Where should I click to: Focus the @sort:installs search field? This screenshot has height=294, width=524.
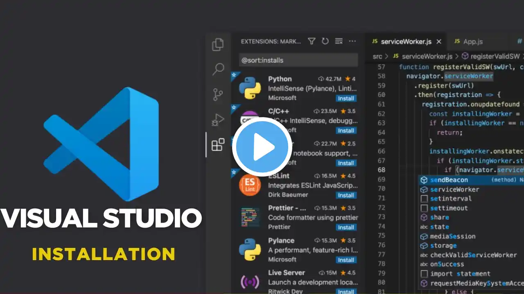coord(298,60)
